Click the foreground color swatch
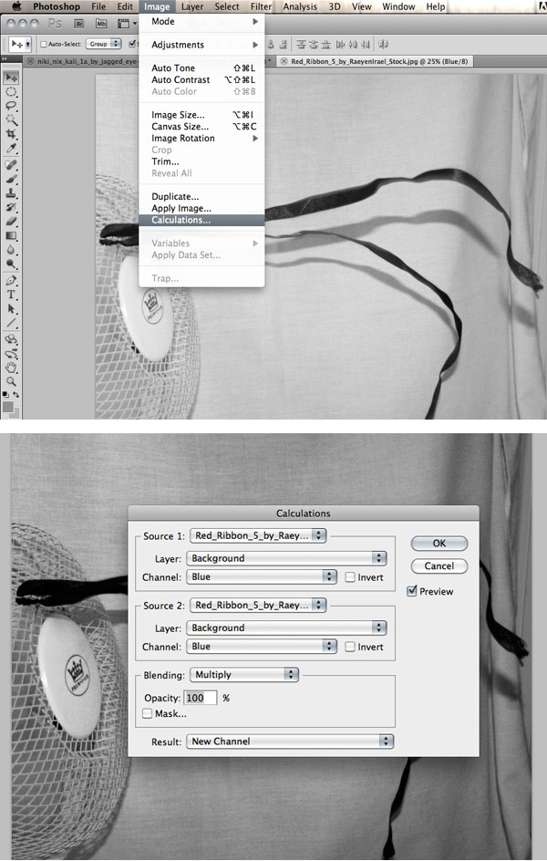 pos(8,404)
